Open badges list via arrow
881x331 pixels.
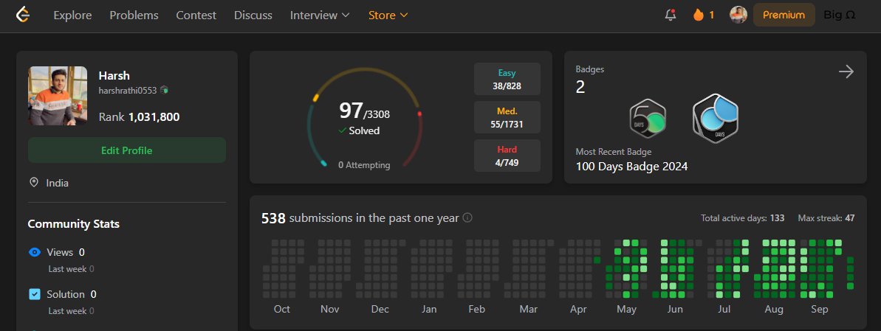(846, 72)
